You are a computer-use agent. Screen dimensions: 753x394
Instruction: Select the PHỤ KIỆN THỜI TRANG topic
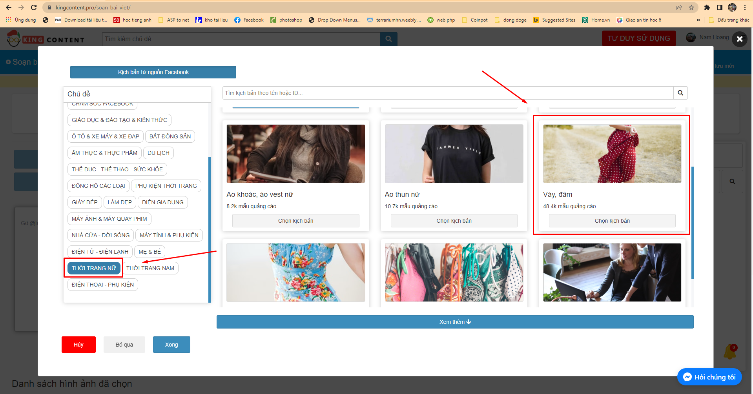click(166, 186)
